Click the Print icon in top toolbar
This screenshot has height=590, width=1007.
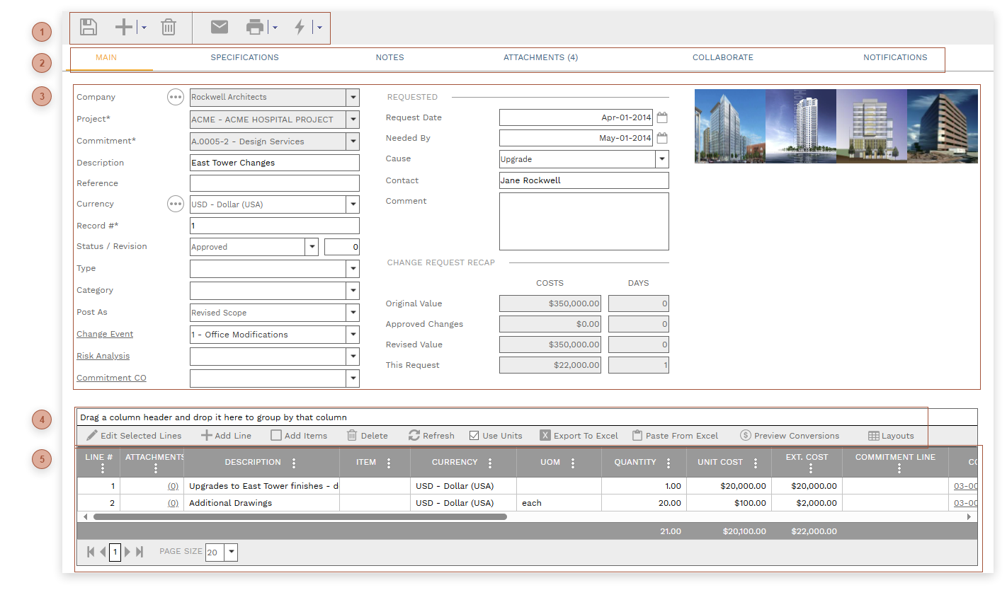(255, 28)
